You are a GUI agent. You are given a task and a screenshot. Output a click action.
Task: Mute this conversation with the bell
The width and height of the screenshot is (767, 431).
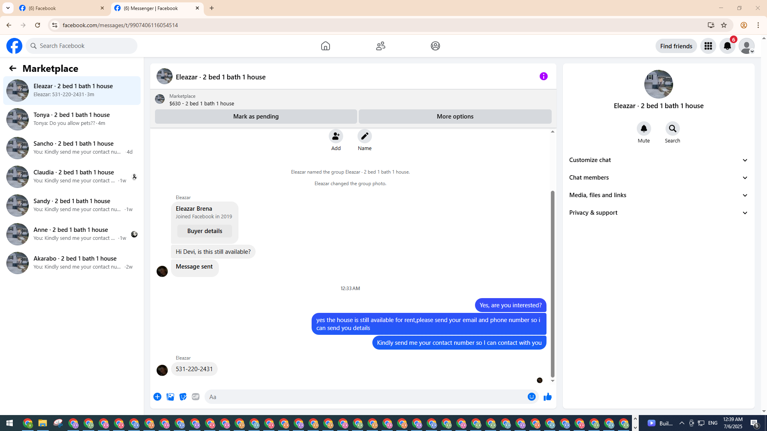(x=644, y=129)
